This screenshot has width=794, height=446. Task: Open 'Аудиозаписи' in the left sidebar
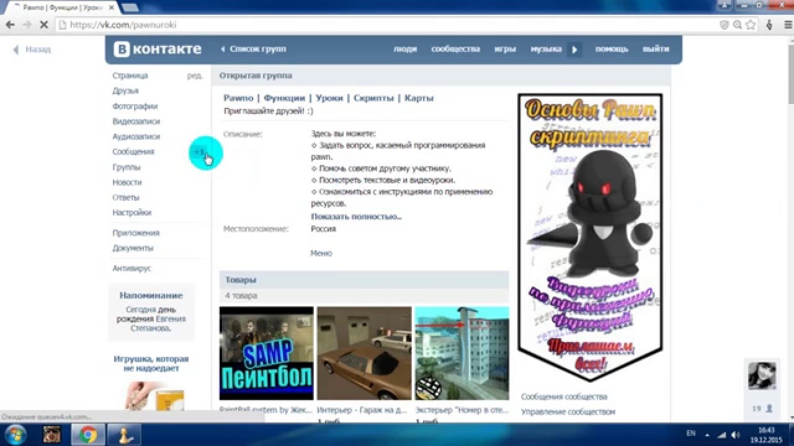(x=136, y=137)
